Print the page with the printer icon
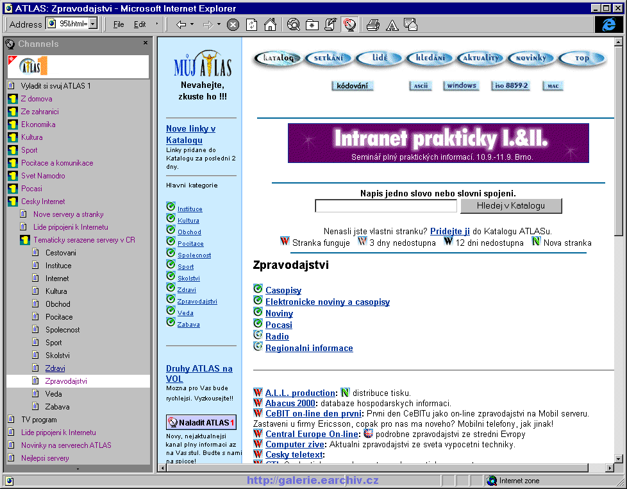Image resolution: width=627 pixels, height=489 pixels. pyautogui.click(x=373, y=25)
